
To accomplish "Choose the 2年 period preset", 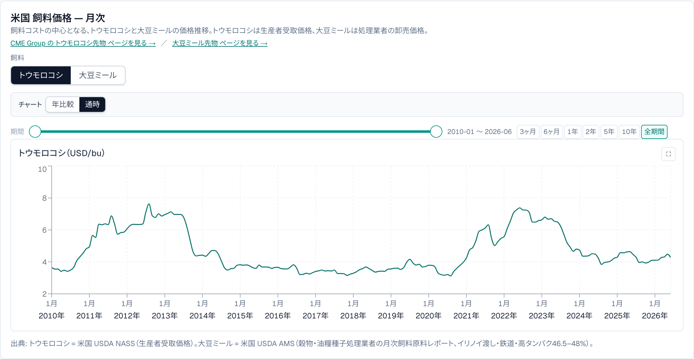I will (x=591, y=132).
